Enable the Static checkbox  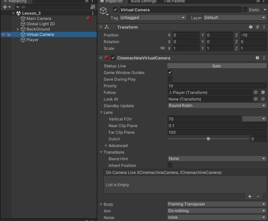(x=245, y=10)
